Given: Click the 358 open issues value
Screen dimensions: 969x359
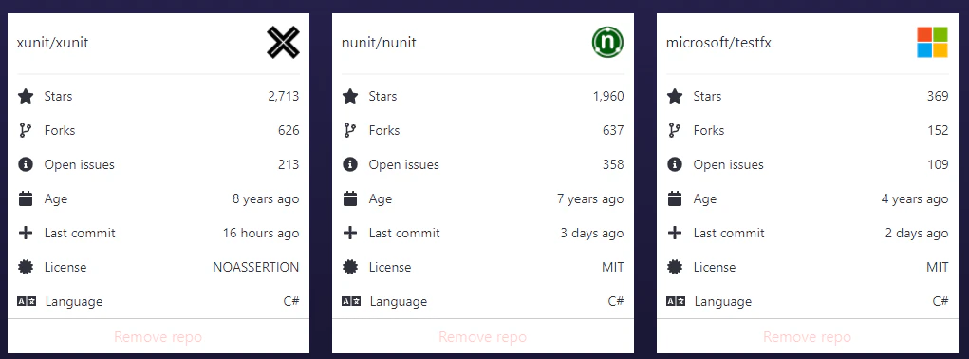Looking at the screenshot, I should [x=613, y=164].
